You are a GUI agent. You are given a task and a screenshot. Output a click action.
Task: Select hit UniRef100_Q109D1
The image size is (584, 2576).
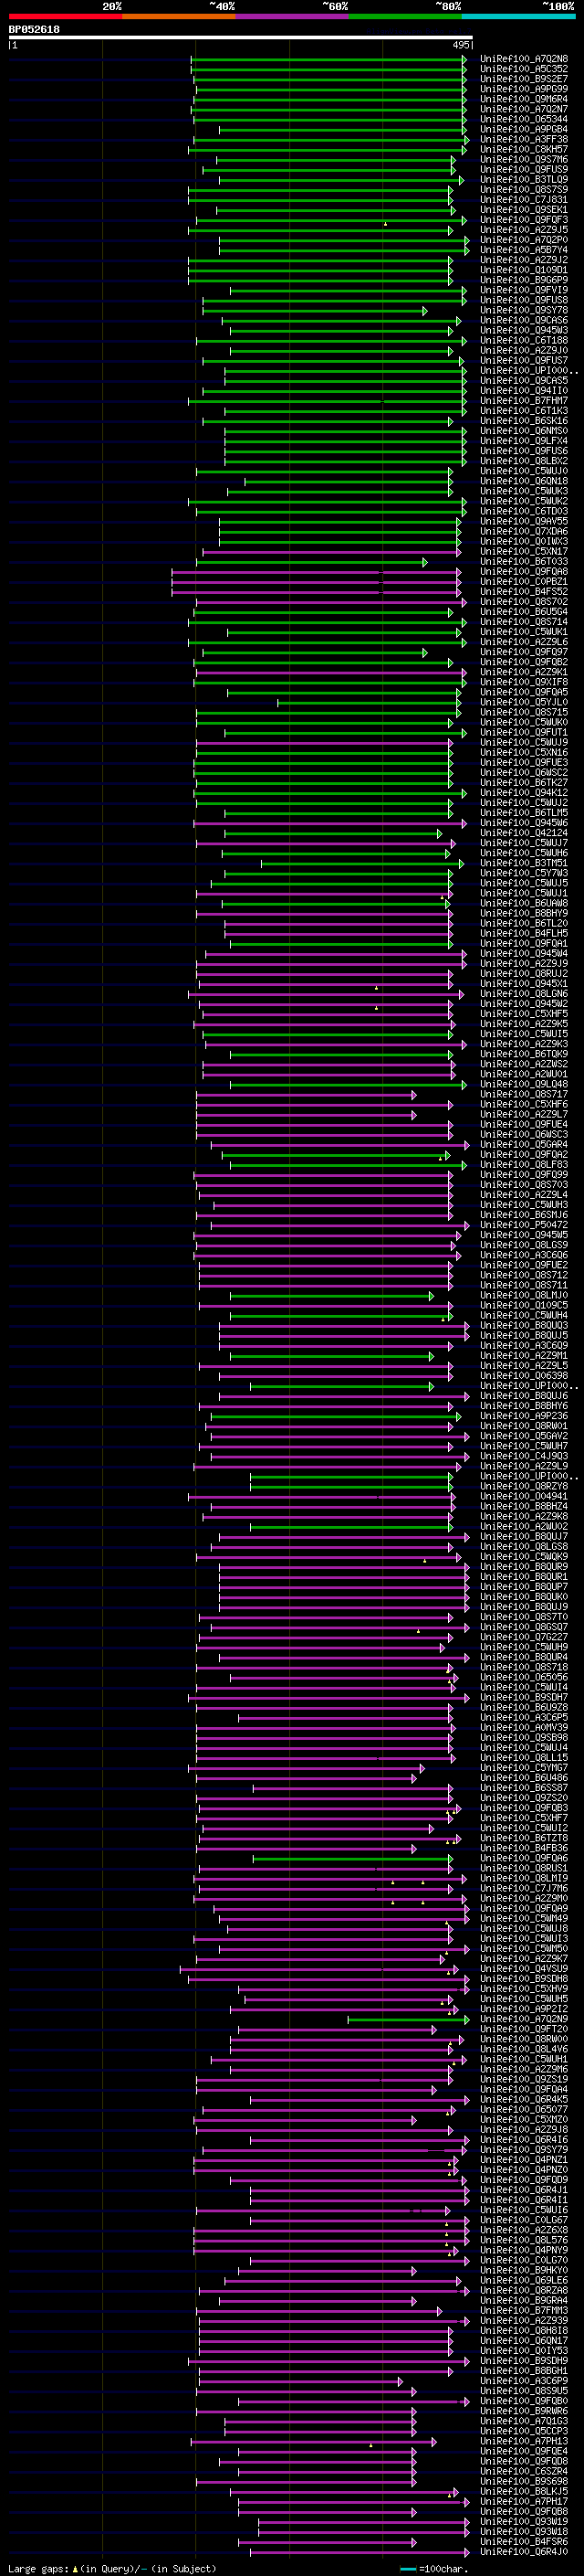pos(524,270)
